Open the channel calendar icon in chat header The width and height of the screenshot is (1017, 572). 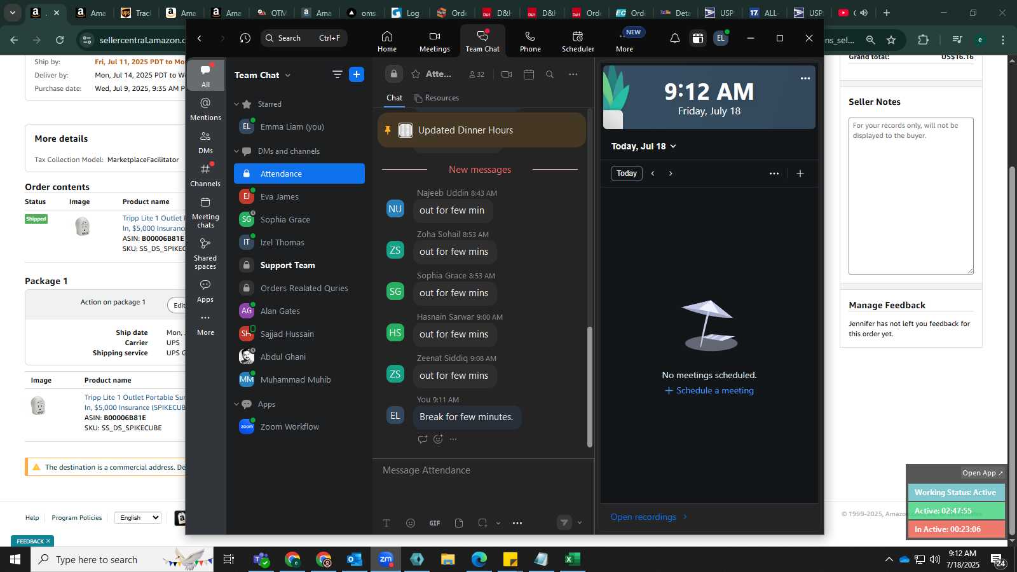[x=528, y=74]
